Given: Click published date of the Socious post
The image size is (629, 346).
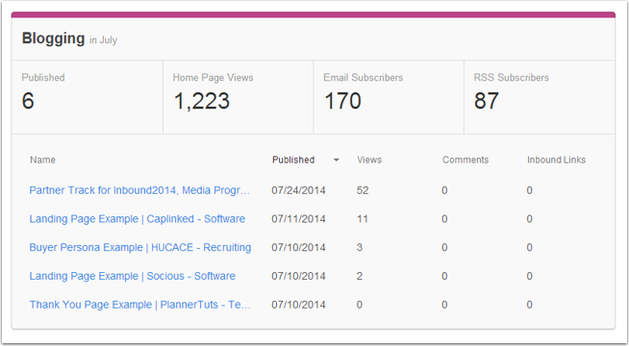Looking at the screenshot, I should coord(298,276).
